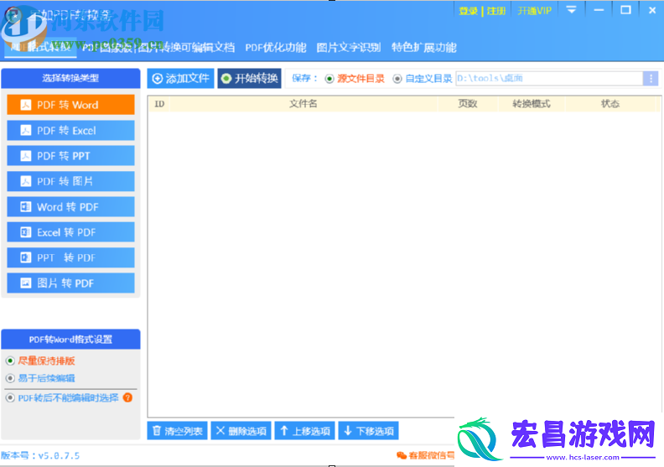Choose PPT 转 PDF conversion
This screenshot has height=467, width=664.
70,257
